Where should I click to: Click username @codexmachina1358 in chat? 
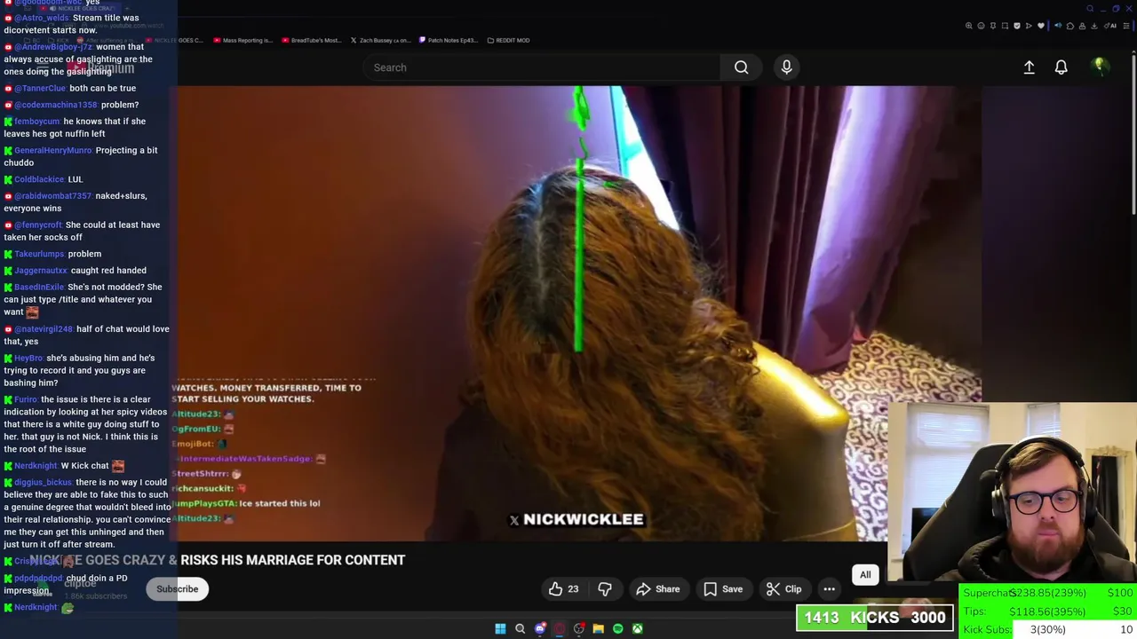coord(56,105)
